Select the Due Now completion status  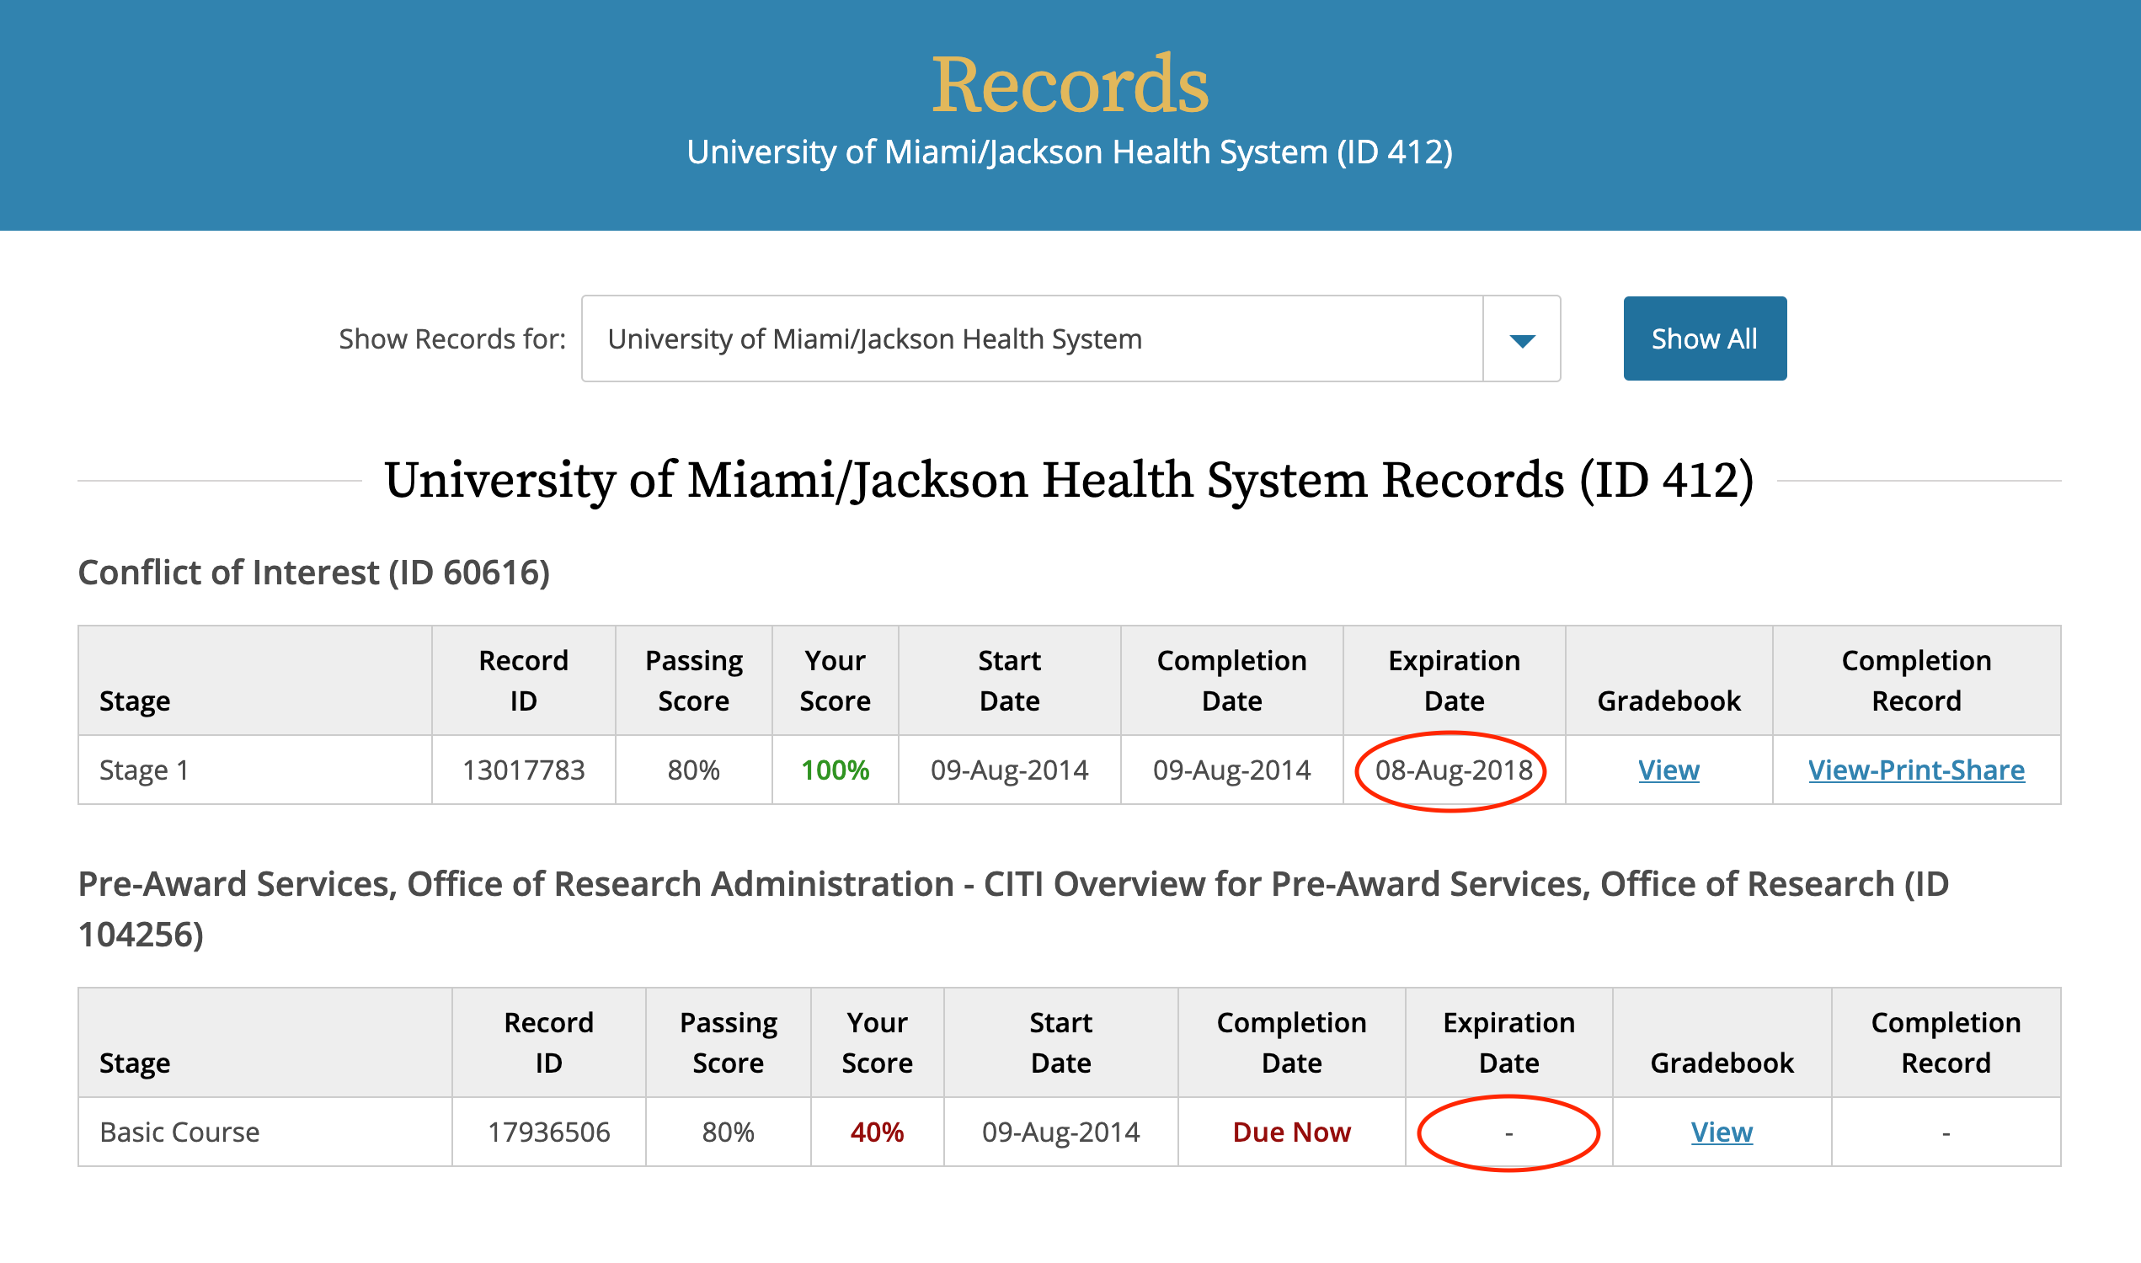[1290, 1132]
